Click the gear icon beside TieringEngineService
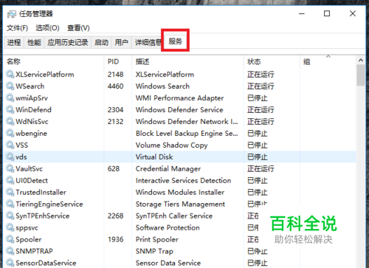The height and width of the screenshot is (268, 369). click(10, 204)
